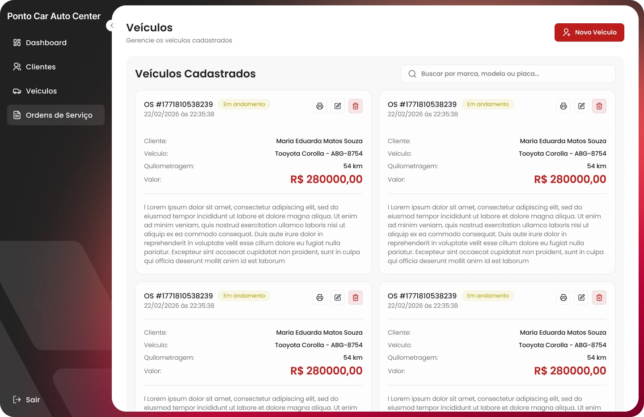644x417 pixels.
Task: Print the bottom-right service order
Action: [563, 298]
